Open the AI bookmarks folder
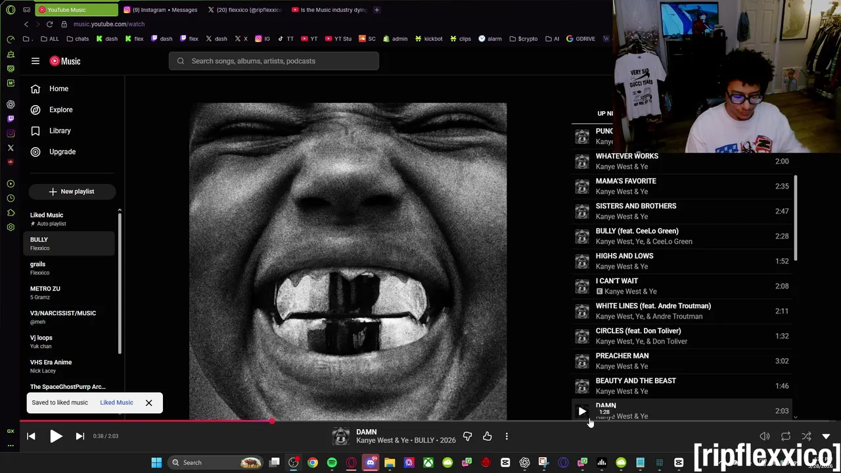The height and width of the screenshot is (473, 841). click(x=552, y=39)
